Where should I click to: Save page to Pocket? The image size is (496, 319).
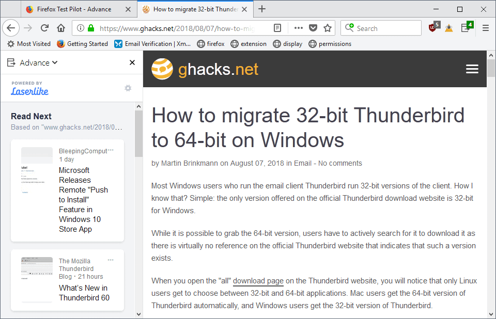[x=313, y=28]
